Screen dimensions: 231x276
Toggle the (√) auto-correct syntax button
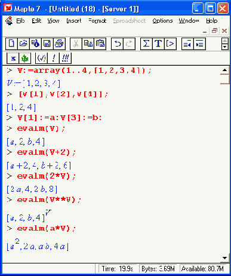(x=41, y=58)
